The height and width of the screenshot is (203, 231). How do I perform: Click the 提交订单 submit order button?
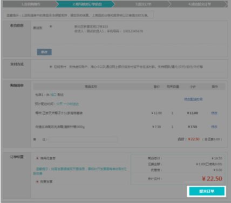(207, 191)
